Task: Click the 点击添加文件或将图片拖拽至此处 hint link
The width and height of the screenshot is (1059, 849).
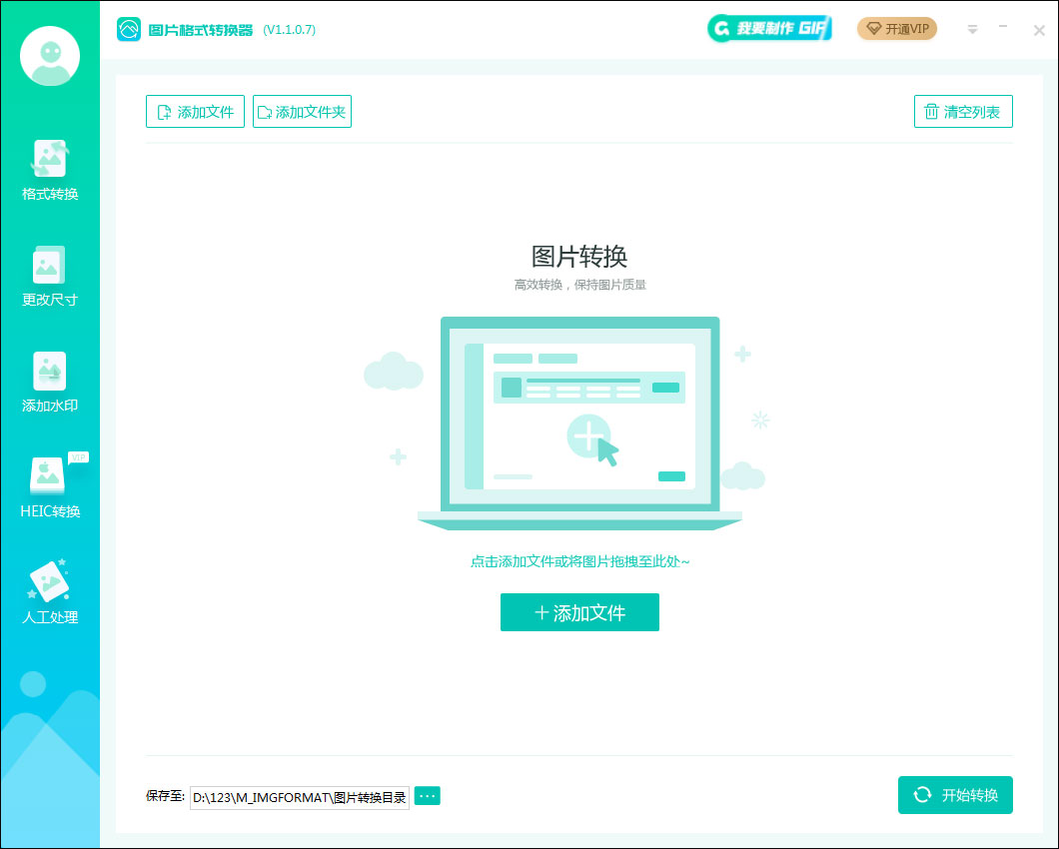Action: click(x=579, y=561)
